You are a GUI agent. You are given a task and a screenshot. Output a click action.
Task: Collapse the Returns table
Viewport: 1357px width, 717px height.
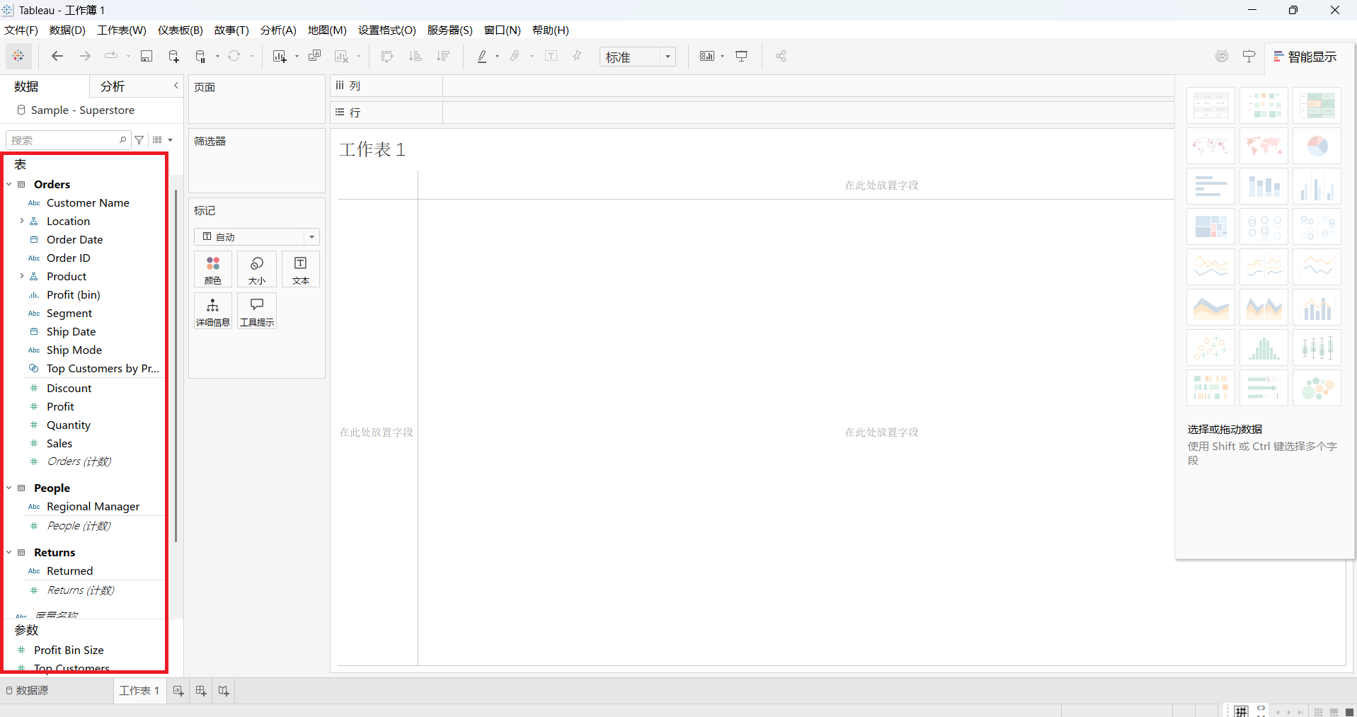click(x=9, y=552)
